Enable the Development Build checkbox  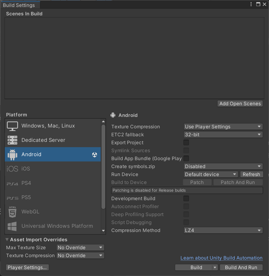point(186,199)
